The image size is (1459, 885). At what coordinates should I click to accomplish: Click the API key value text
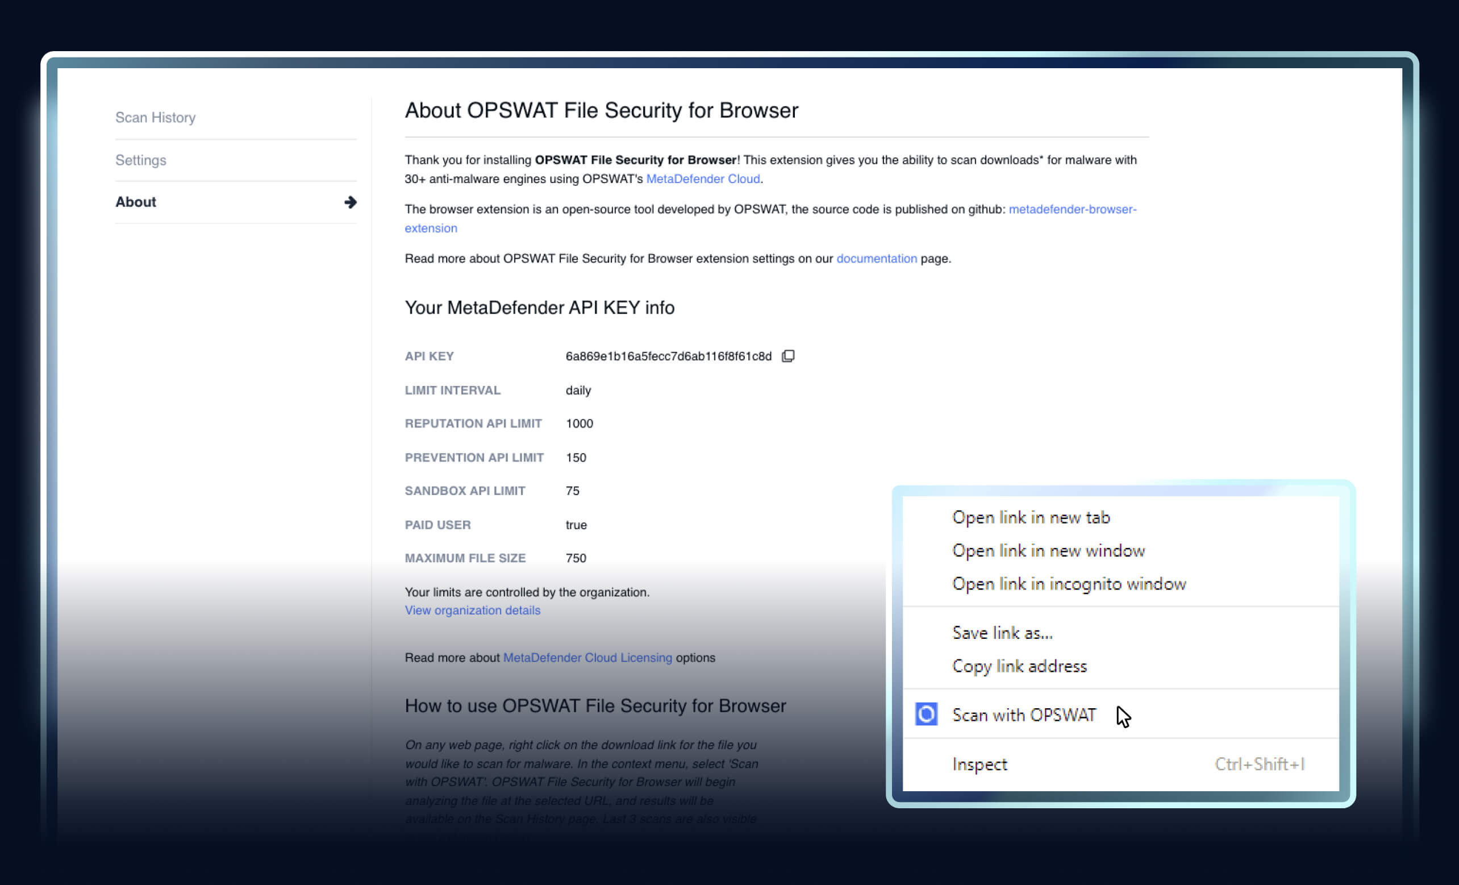point(668,356)
